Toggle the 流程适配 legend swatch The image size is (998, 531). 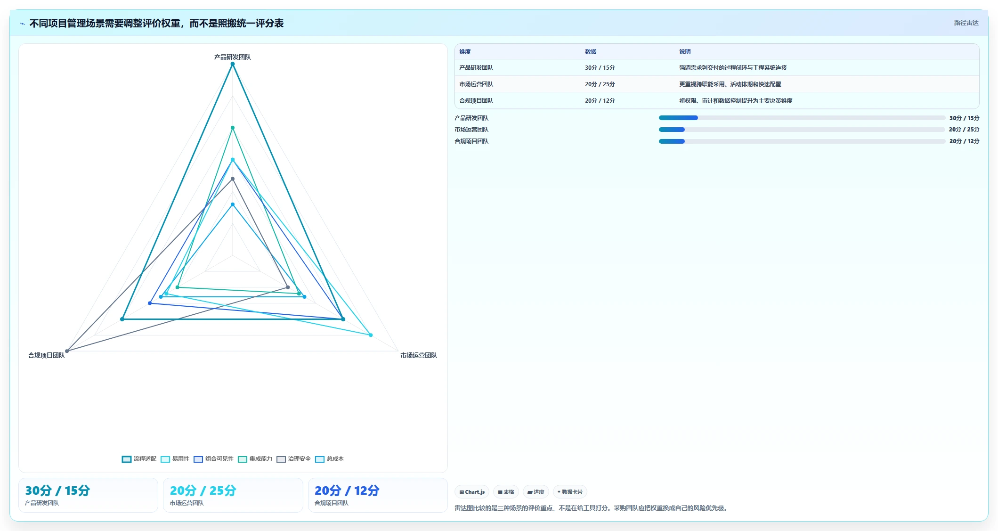pyautogui.click(x=127, y=459)
